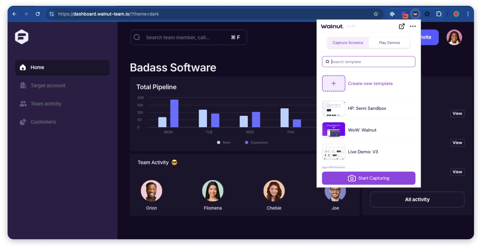The image size is (481, 248).
Task: Open site information icon in address bar
Action: point(52,14)
